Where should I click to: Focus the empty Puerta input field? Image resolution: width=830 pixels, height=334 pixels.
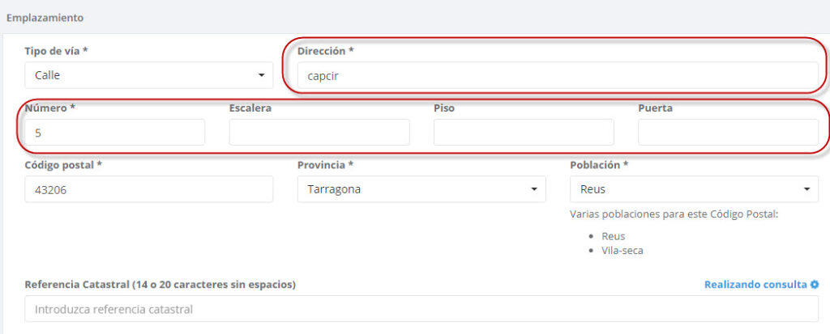(x=728, y=133)
